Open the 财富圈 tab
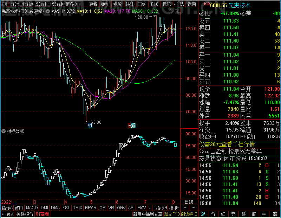 [42, 214]
